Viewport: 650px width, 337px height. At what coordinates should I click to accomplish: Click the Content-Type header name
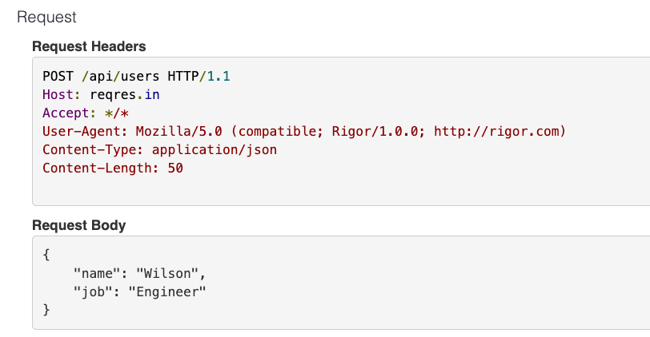[92, 149]
